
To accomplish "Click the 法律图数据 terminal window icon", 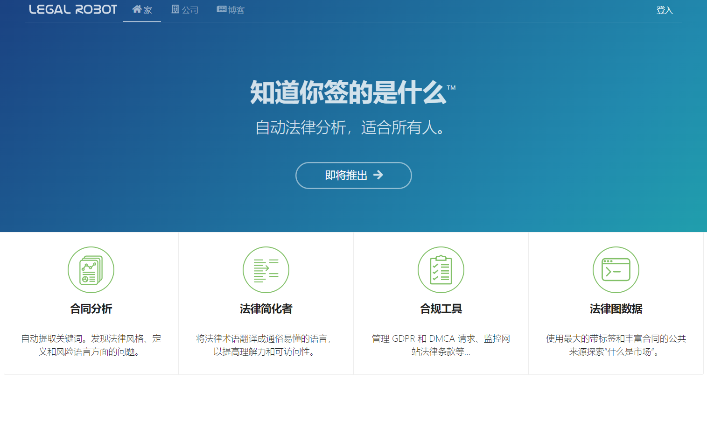I will click(x=616, y=270).
